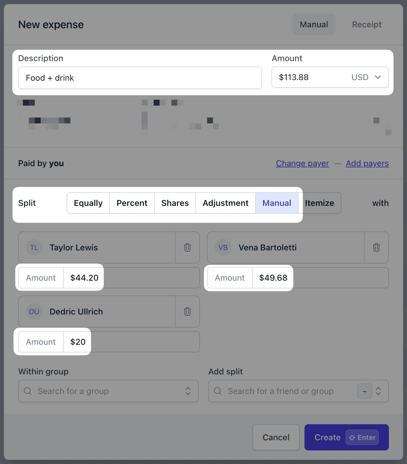Click the DU avatar for Dedric Ullrich

[34, 312]
